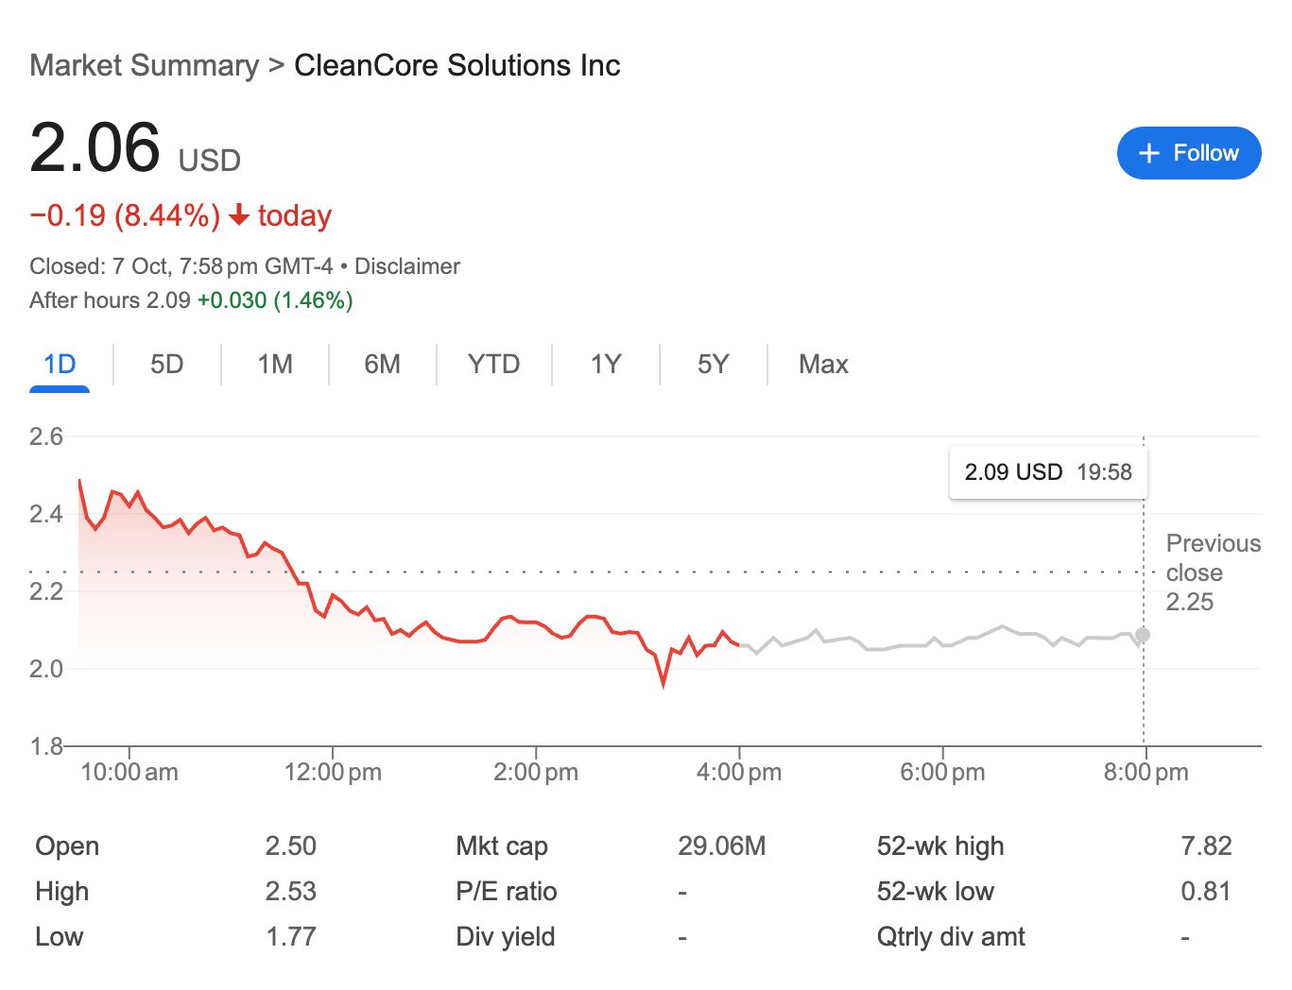Switch to the 5D chart tab

pyautogui.click(x=166, y=365)
